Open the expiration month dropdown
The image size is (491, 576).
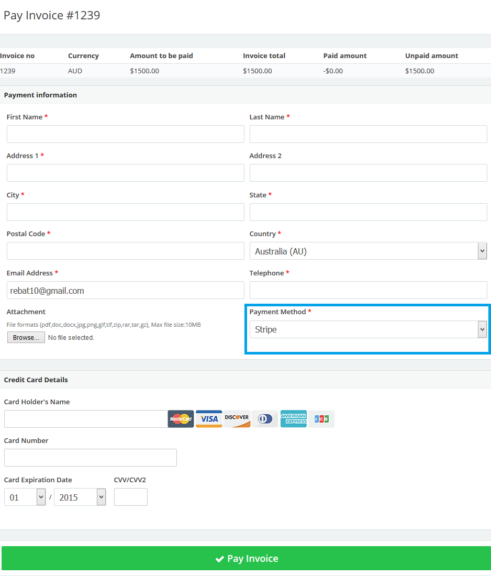tap(25, 497)
